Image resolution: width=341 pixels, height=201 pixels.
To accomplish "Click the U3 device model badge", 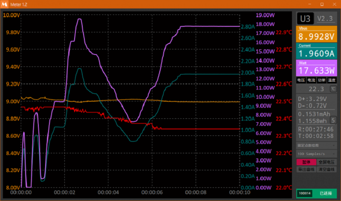I will tap(305, 19).
